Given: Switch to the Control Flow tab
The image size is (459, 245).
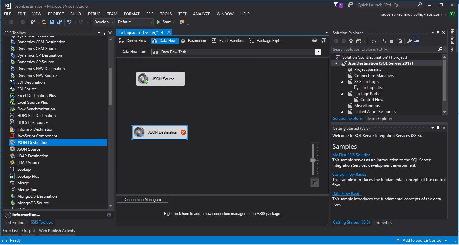Looking at the screenshot, I should pos(133,41).
